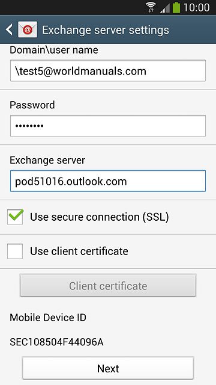Tap the cellular signal strength icon
Viewport: 216px width, 385px height.
click(165, 8)
